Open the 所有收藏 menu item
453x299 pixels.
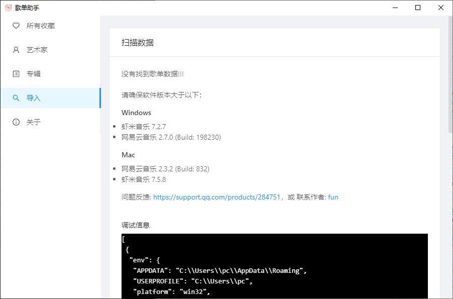click(51, 26)
